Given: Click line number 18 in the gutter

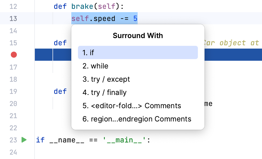Looking at the screenshot, I should [x=13, y=79].
